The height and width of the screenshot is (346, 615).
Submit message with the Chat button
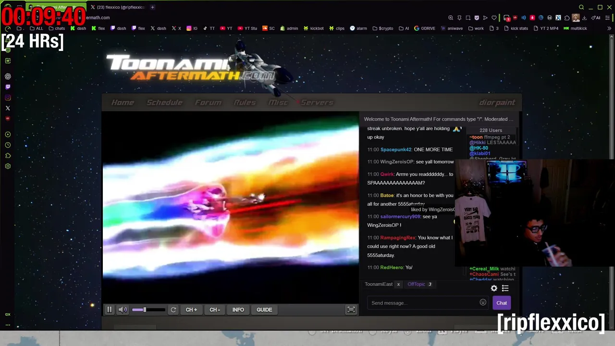pos(502,303)
